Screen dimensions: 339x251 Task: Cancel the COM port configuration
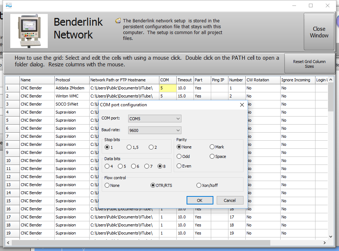[x=230, y=200]
